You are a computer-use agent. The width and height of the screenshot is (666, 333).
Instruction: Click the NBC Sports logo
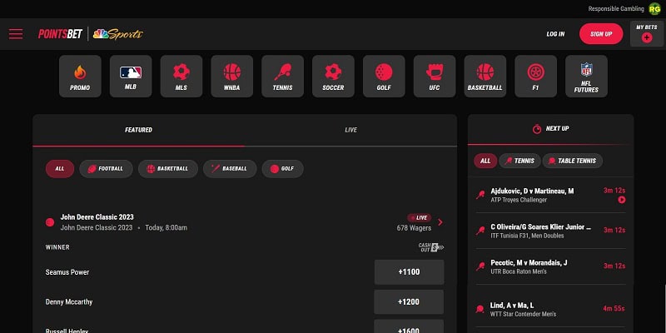pyautogui.click(x=118, y=34)
